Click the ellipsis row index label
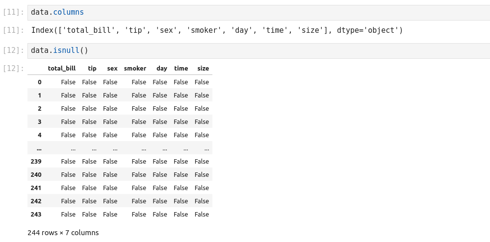The image size is (490, 242). 39,148
